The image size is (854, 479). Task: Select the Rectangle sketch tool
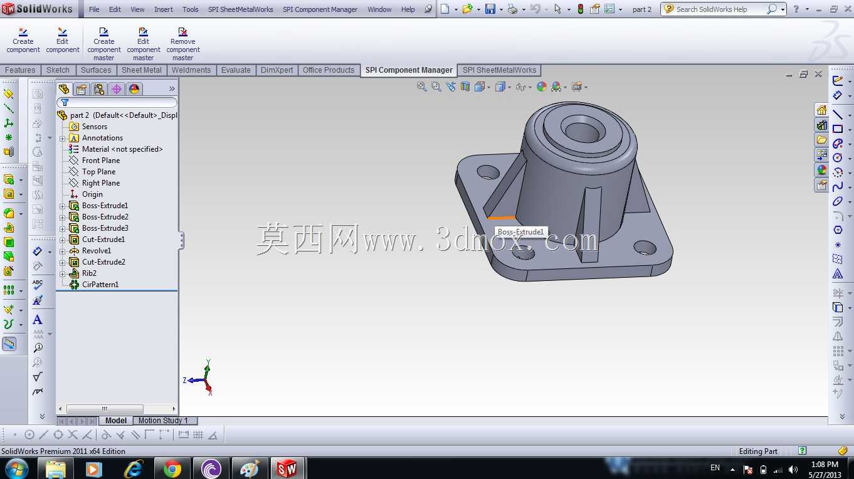pyautogui.click(x=837, y=129)
